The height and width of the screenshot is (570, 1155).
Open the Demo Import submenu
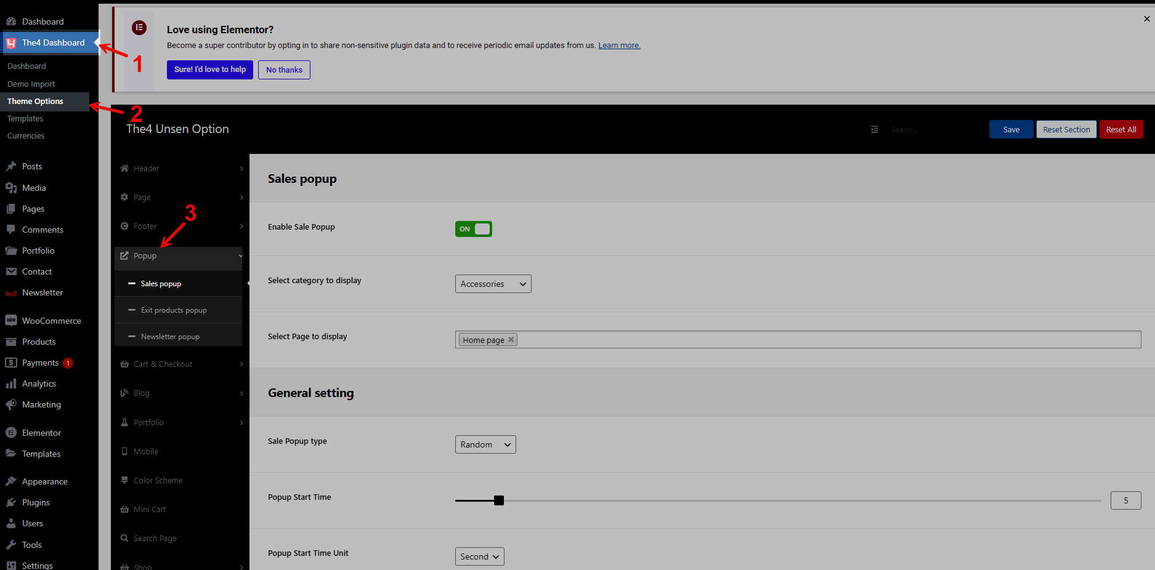(31, 84)
